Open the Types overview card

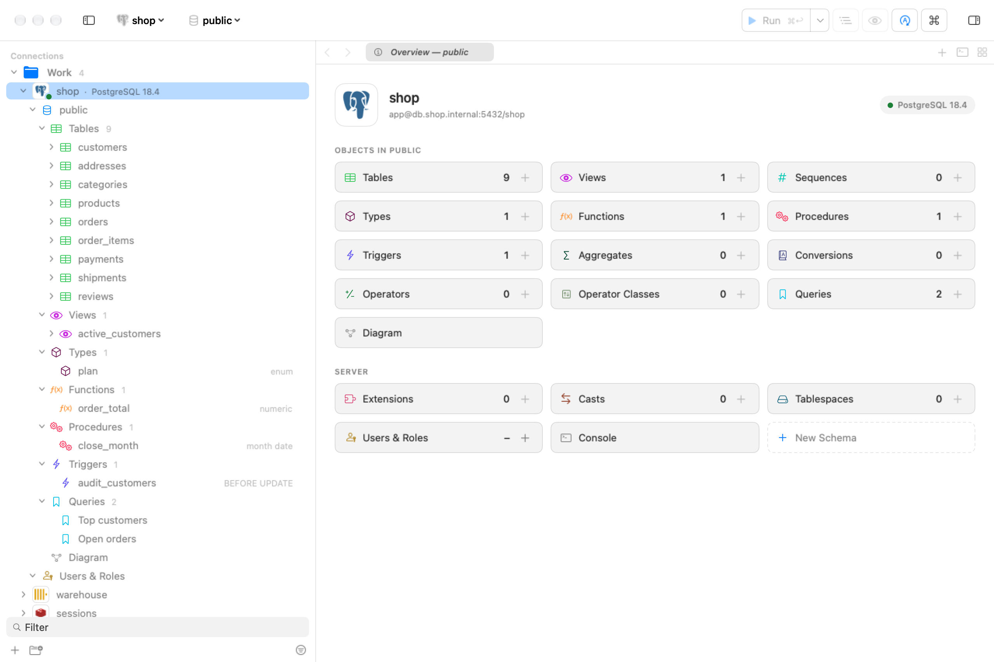(438, 216)
